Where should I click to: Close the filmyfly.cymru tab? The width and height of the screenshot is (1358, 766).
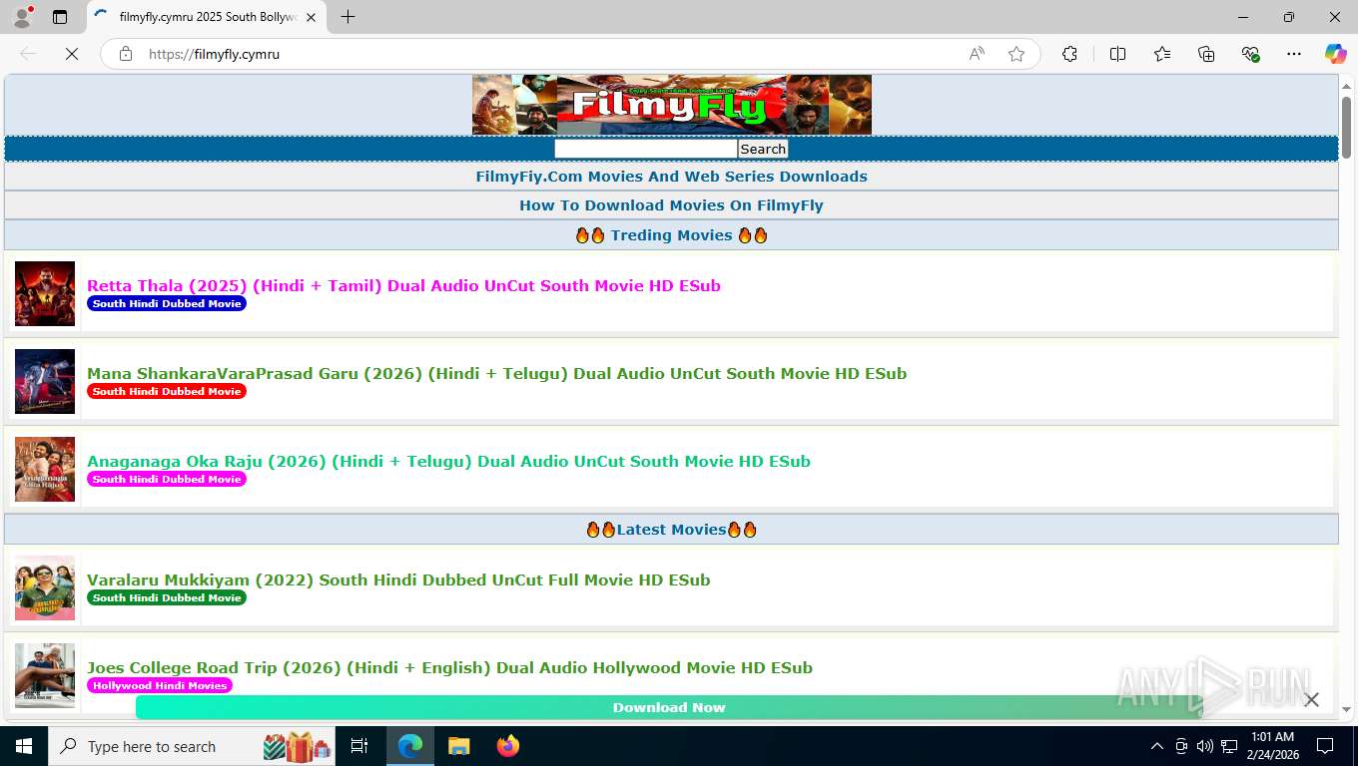pyautogui.click(x=311, y=17)
